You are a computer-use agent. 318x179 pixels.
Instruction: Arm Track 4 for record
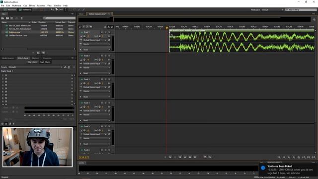tap(109, 103)
